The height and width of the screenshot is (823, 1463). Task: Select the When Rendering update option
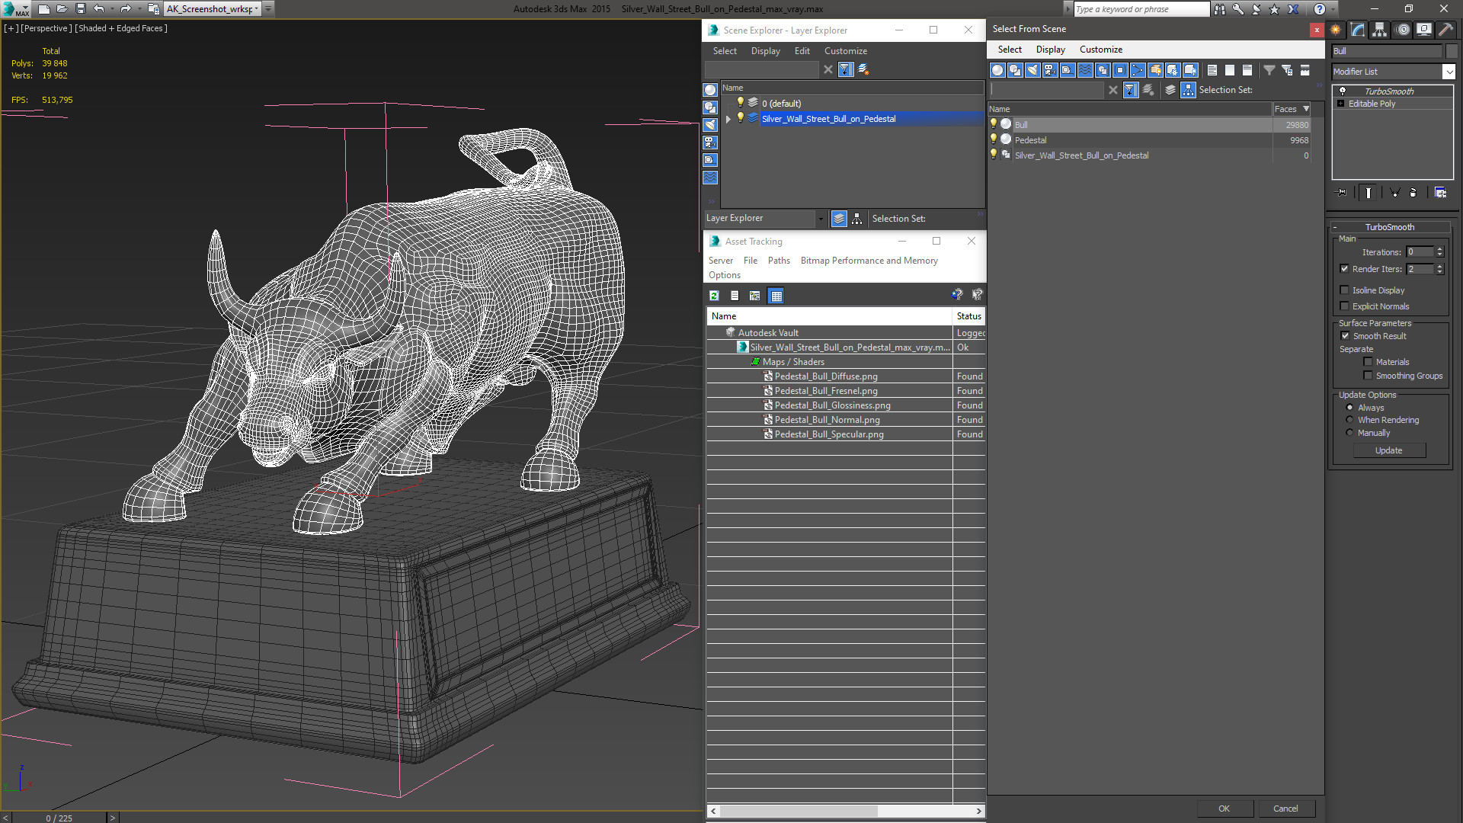pos(1349,420)
